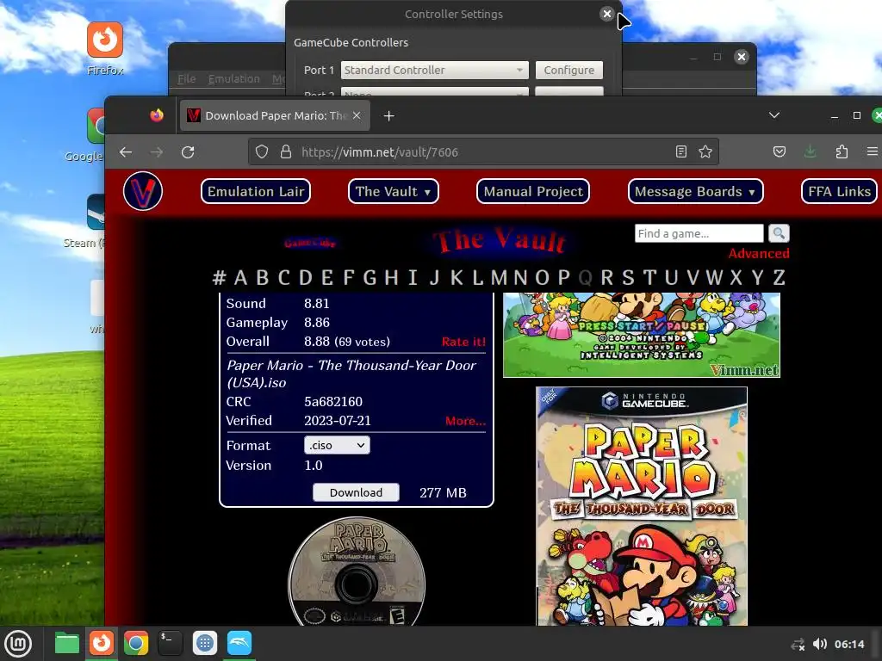Open The Vault dropdown menu
This screenshot has height=661, width=882.
[x=393, y=191]
